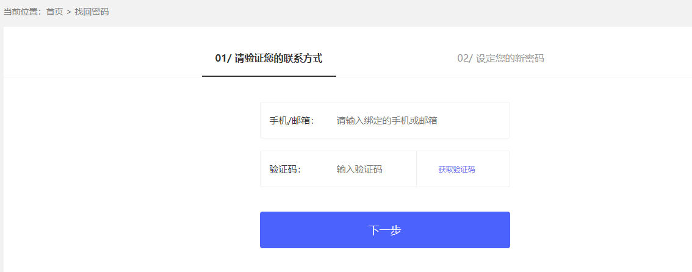Switch to 02/ 设定您的新密码 step
This screenshot has width=692, height=272.
[x=500, y=59]
